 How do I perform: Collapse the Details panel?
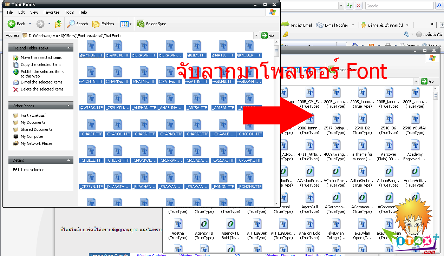(x=70, y=160)
